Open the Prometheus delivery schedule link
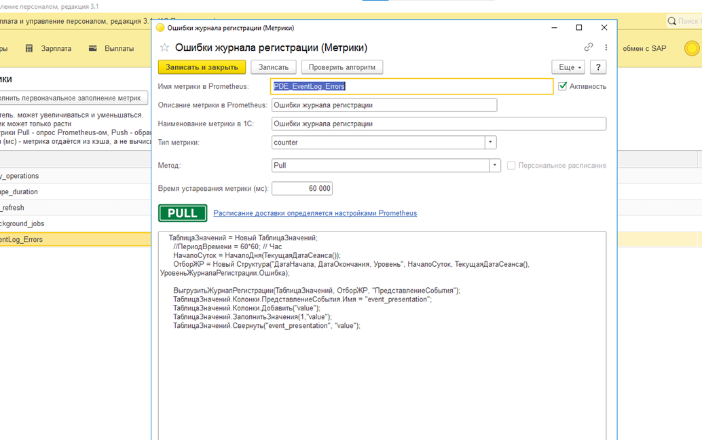Screen dimensions: 702x440 [315, 213]
